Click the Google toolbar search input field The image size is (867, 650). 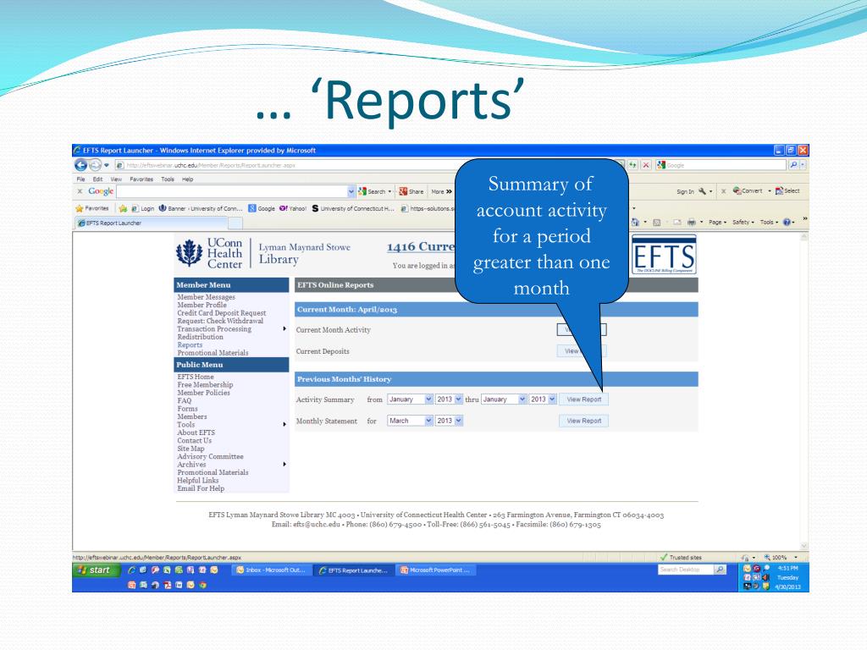232,191
